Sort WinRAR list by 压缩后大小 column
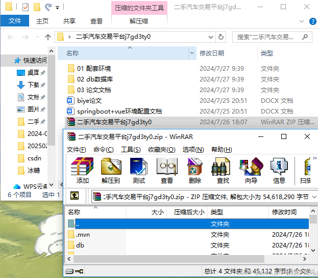The width and height of the screenshot is (318, 278). point(187,212)
